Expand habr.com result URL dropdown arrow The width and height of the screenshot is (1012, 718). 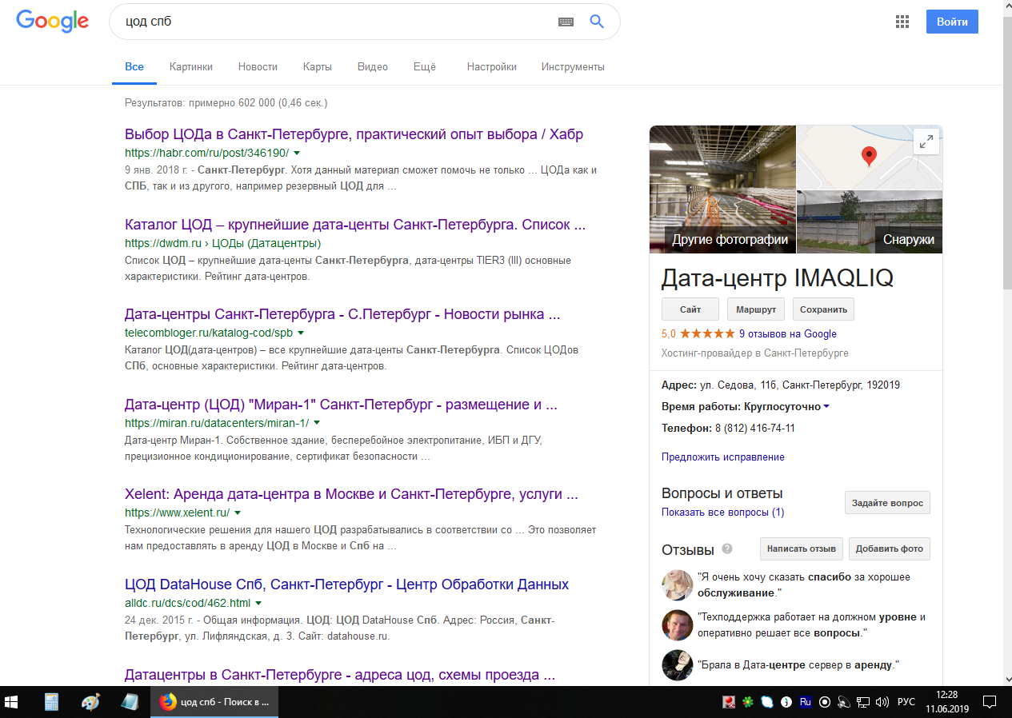pos(297,153)
